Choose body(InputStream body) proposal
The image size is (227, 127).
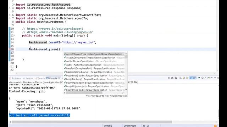(94, 83)
